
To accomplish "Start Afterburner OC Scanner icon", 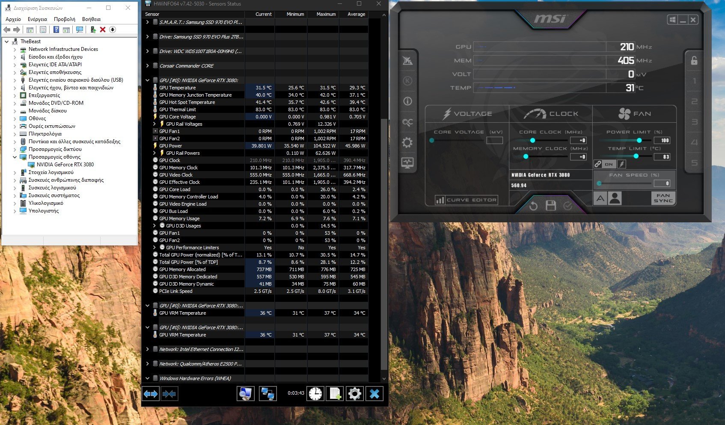I will [407, 122].
